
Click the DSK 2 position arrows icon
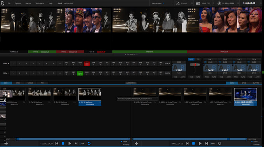tap(220, 62)
